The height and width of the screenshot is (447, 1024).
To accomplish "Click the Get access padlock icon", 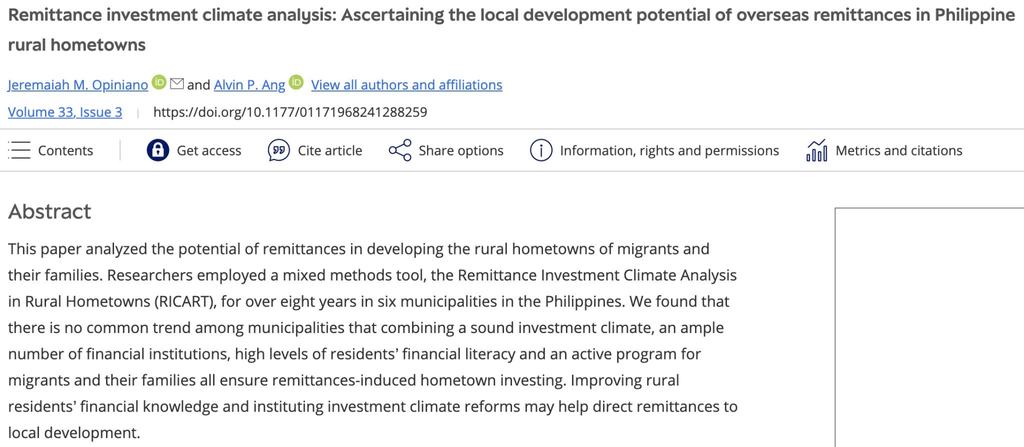I will coord(157,150).
